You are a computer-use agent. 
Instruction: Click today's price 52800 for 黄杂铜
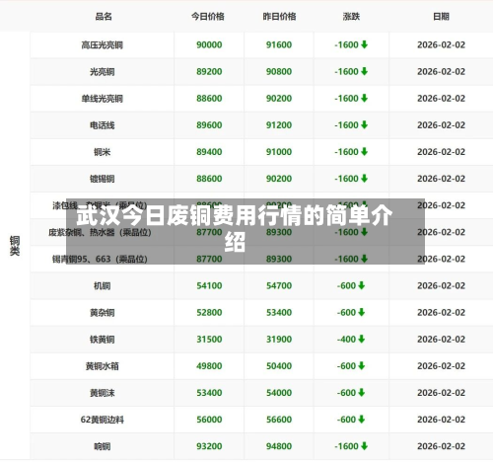click(x=209, y=312)
